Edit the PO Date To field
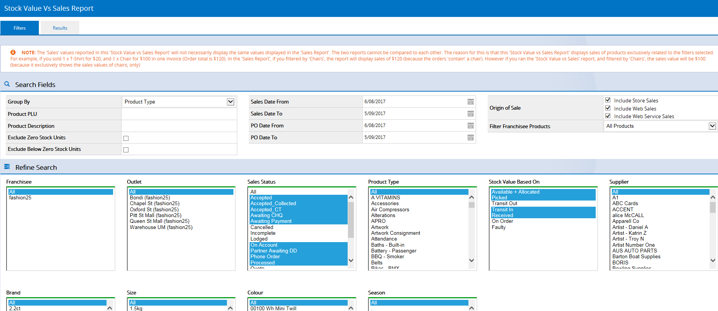Image resolution: width=718 pixels, height=311 pixels. (x=415, y=137)
